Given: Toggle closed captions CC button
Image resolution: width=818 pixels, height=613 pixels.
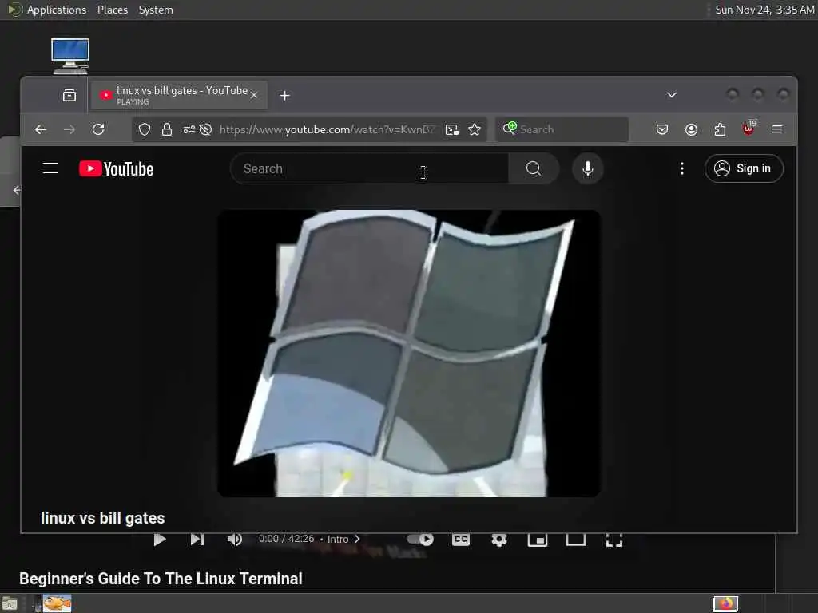Looking at the screenshot, I should 461,539.
